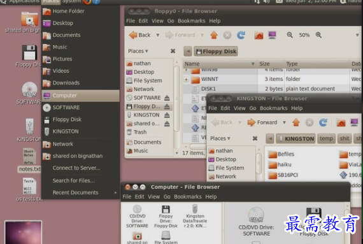
Task: Open Home Folder in Places menu
Action: click(x=80, y=11)
